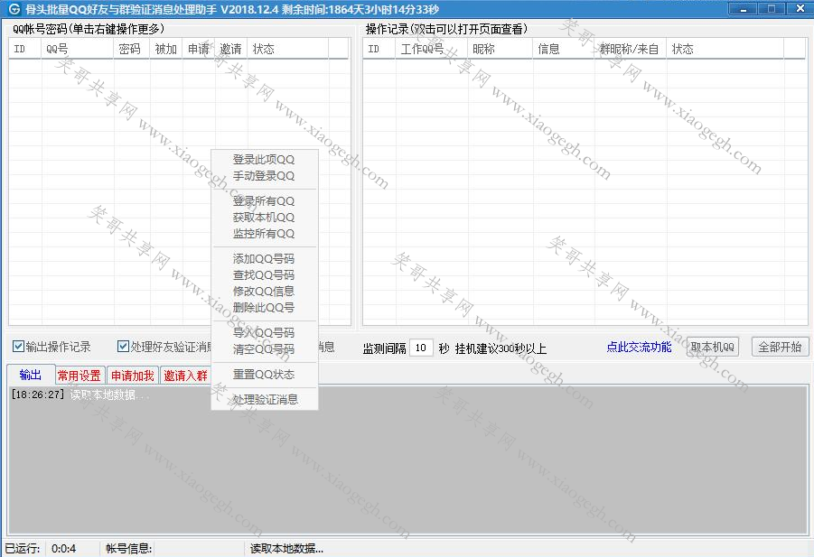Viewport: 814px width, 557px height.
Task: Select 监控所有QQ menu entry
Action: pyautogui.click(x=264, y=234)
